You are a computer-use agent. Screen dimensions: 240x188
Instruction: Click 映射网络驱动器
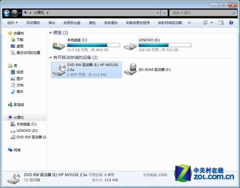170,23
